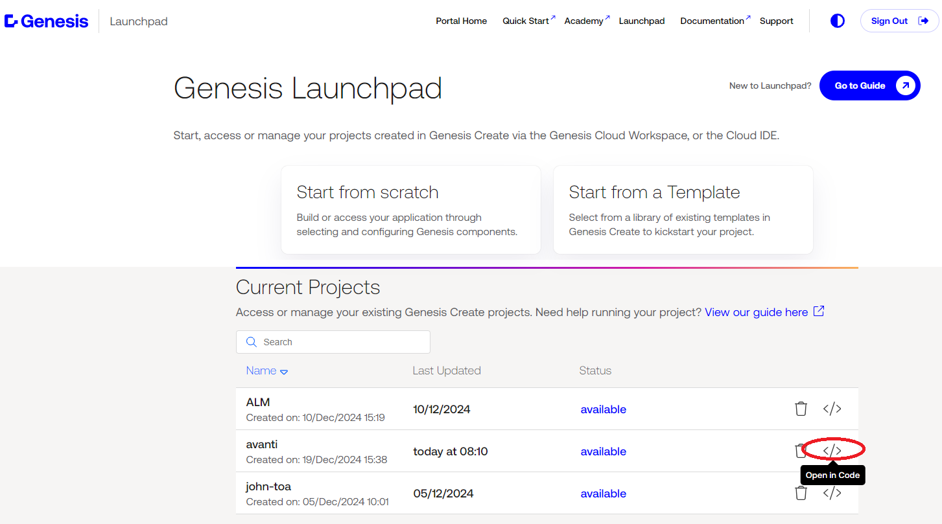Click the 10/12/2024 last updated date

tap(442, 409)
